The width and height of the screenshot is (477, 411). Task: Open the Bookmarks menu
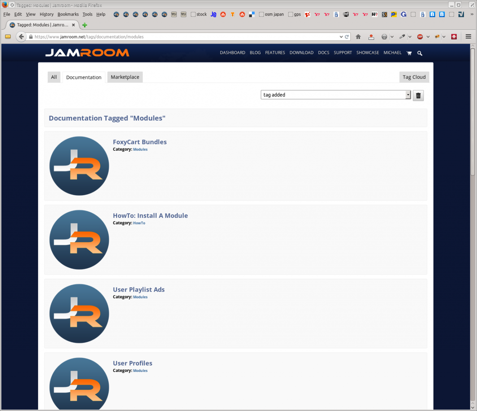(x=68, y=14)
